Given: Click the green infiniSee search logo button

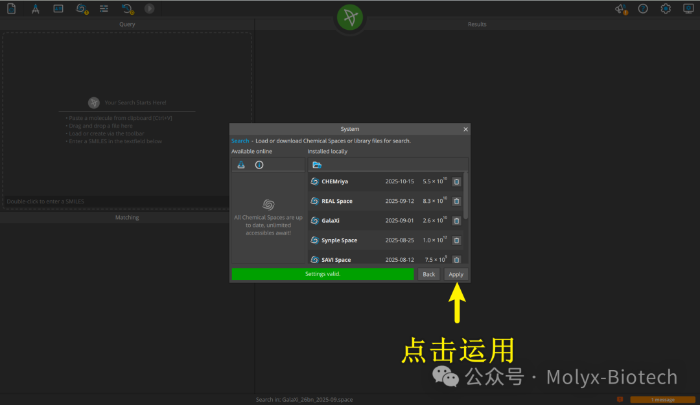Looking at the screenshot, I should 350,17.
